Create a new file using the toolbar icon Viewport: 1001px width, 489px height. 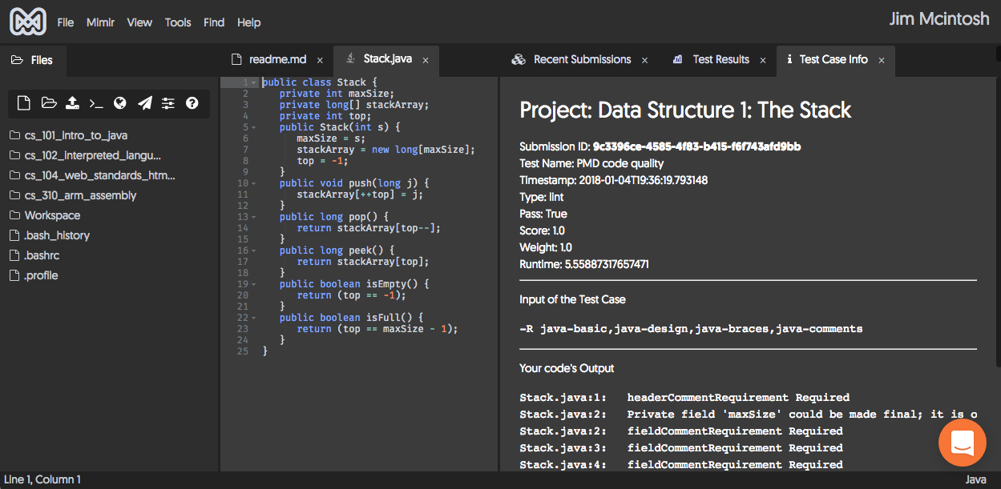25,102
